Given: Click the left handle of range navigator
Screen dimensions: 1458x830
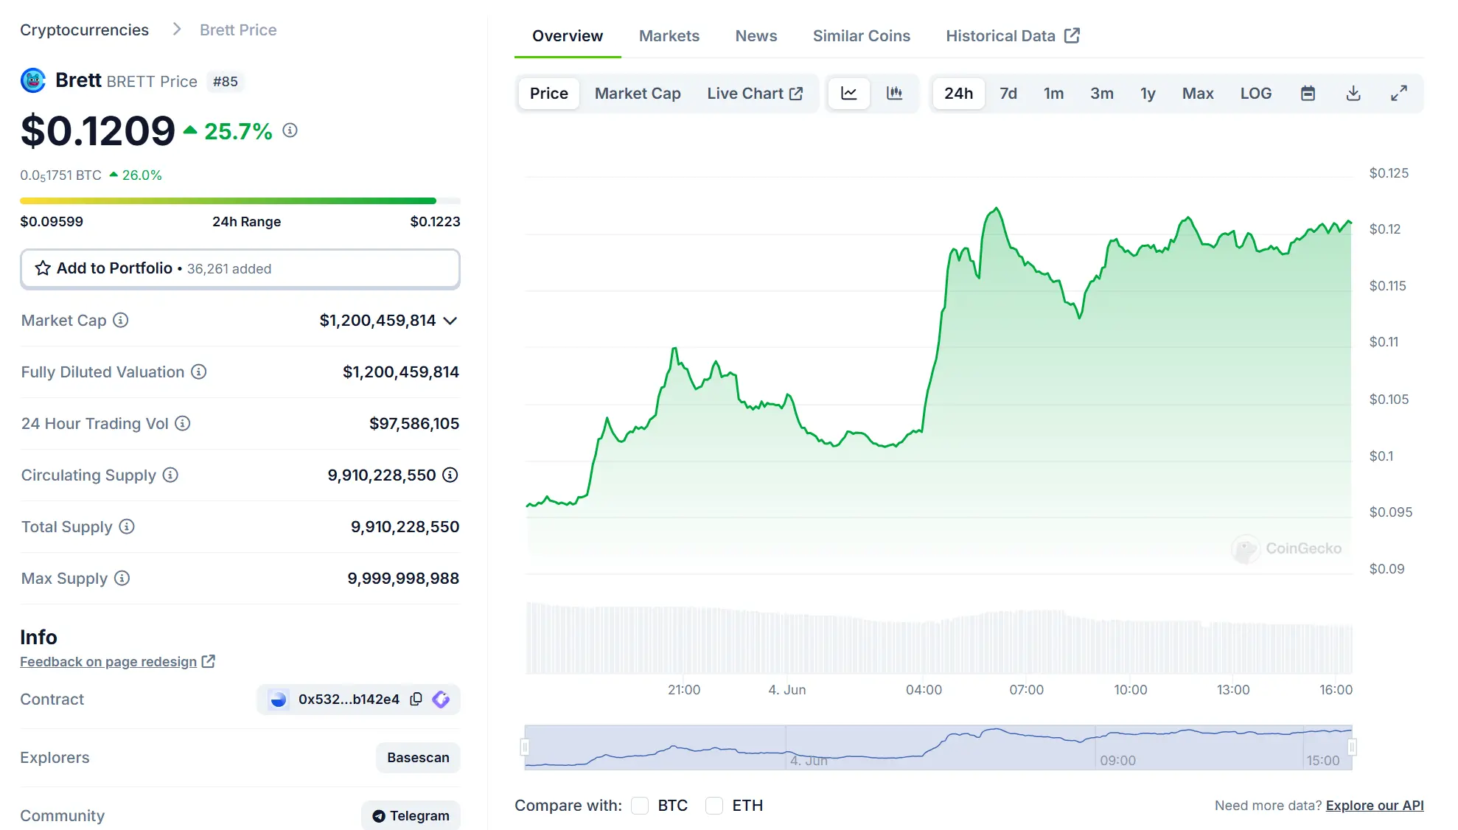Looking at the screenshot, I should point(525,747).
